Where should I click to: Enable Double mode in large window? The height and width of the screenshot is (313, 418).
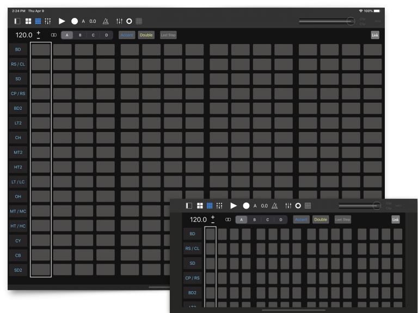(146, 35)
